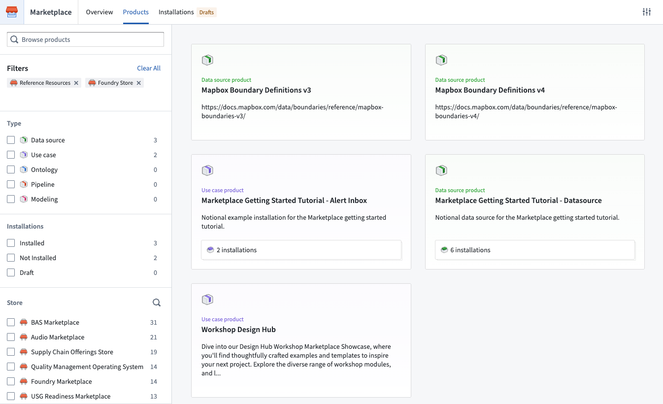Click the store icon in Reference Resources chip
The height and width of the screenshot is (404, 663).
pos(14,83)
